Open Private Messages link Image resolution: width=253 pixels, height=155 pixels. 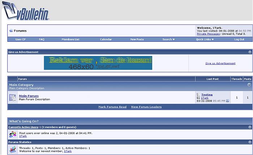(x=209, y=34)
